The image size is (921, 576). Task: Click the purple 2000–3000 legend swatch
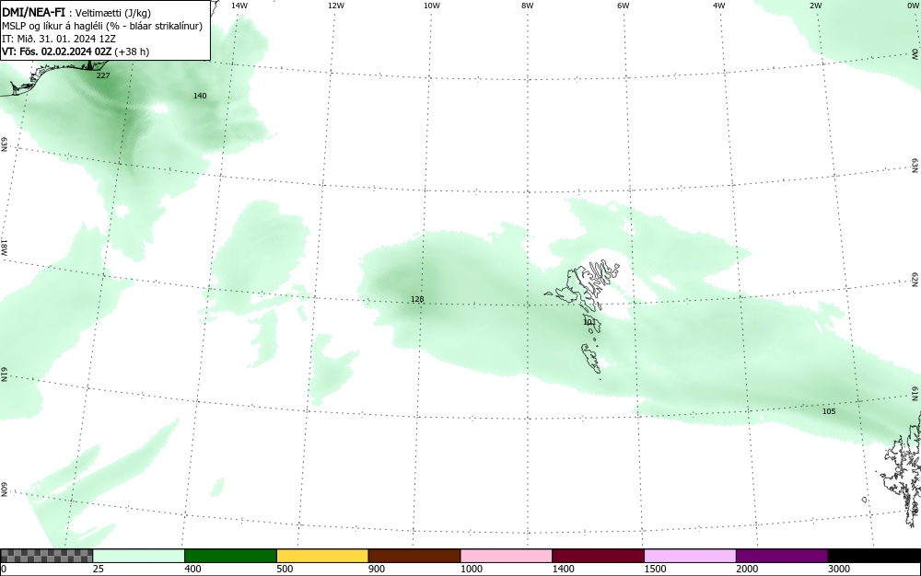click(782, 556)
